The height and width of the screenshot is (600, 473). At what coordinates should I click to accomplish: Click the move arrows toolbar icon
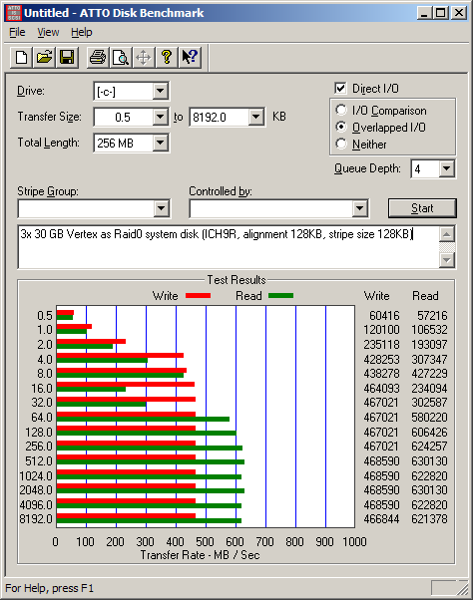pos(144,58)
